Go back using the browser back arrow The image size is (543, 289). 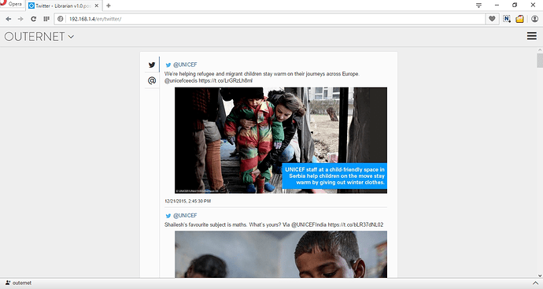tap(9, 19)
